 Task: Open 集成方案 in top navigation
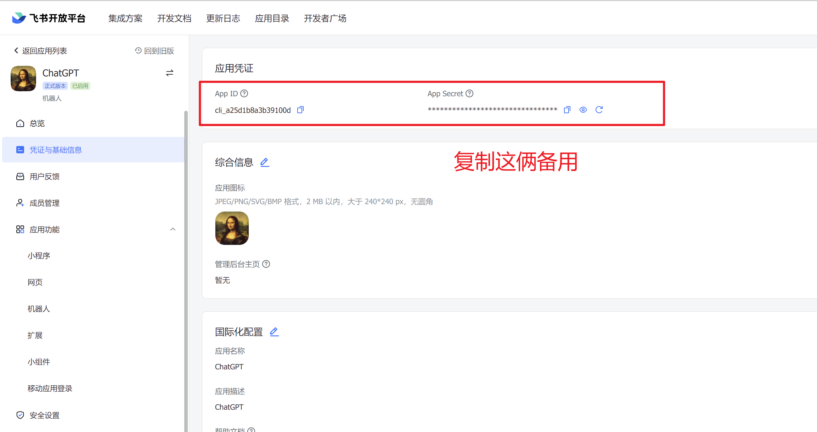tap(125, 18)
